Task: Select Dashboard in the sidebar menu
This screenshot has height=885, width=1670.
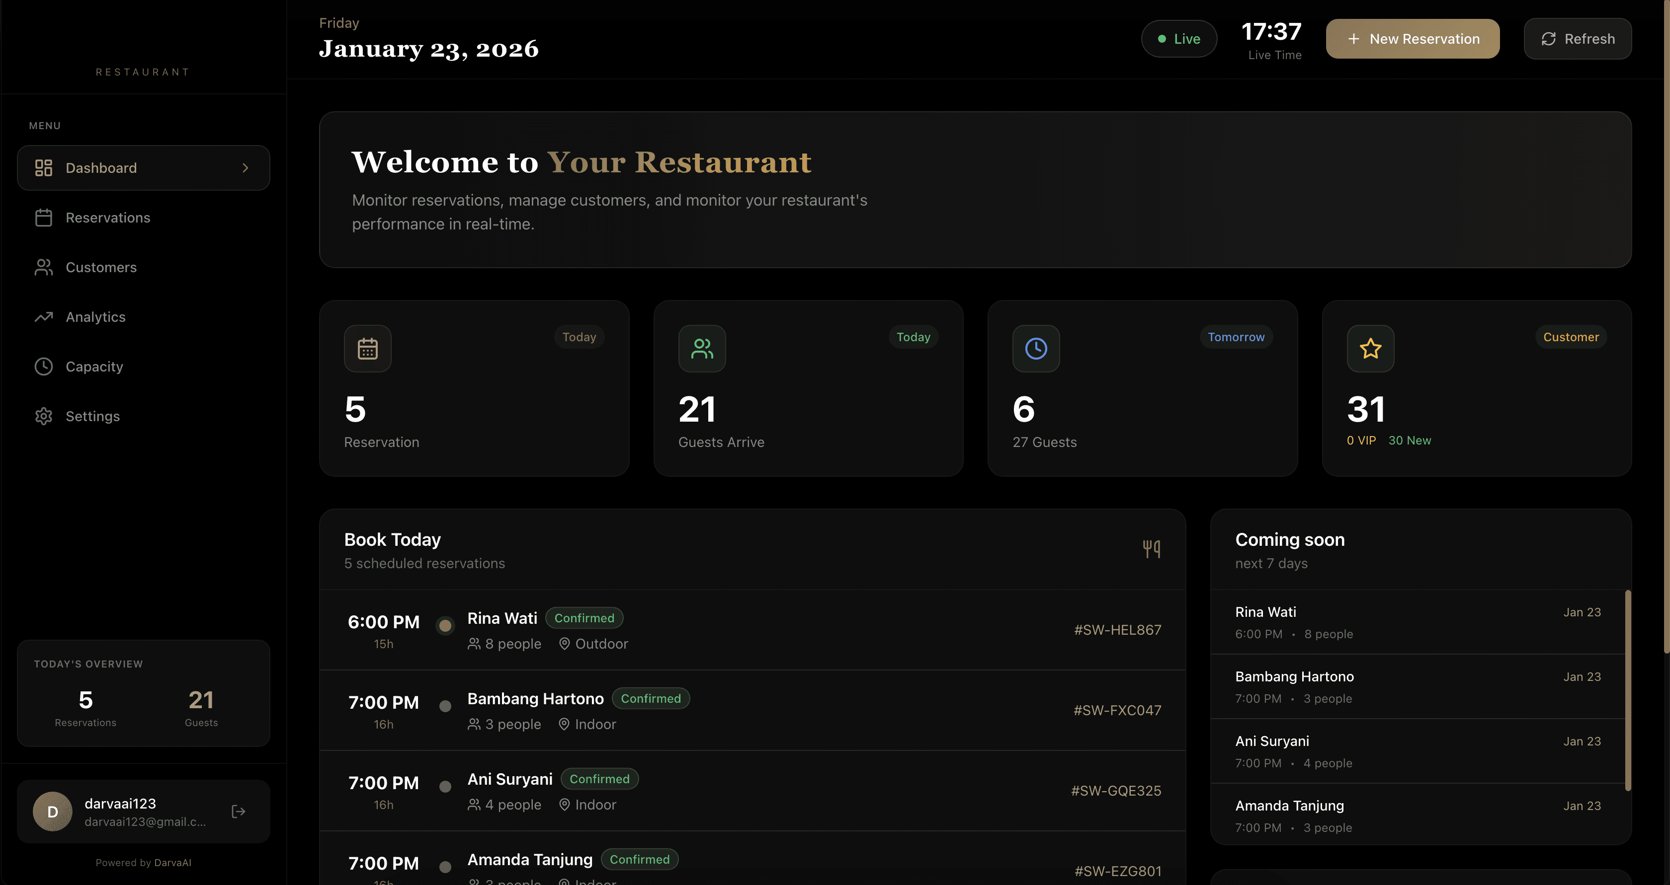Action: coord(101,167)
